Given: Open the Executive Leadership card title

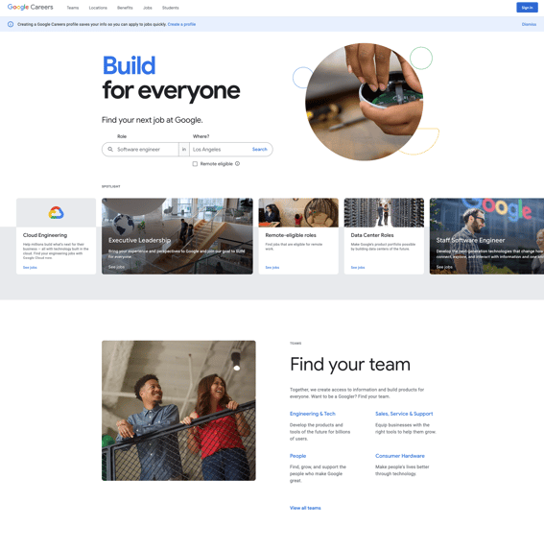Looking at the screenshot, I should tap(139, 240).
